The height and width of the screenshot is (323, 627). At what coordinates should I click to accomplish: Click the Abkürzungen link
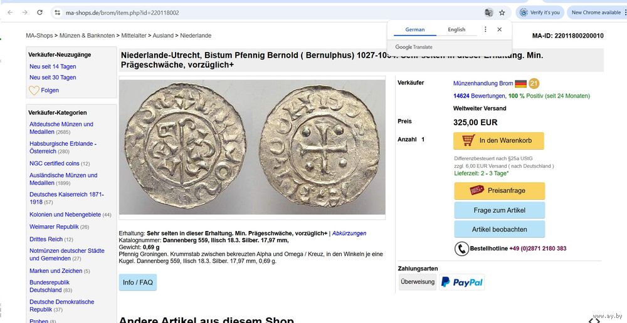[x=349, y=233]
